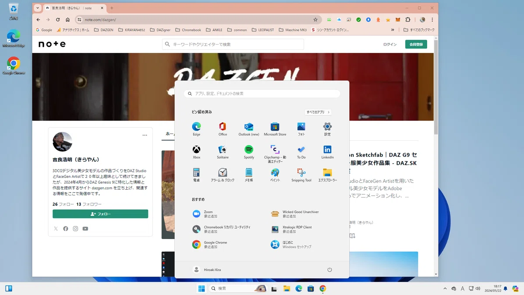Viewport: 524px width, 295px height.
Task: Open Edge from pinned apps
Action: tap(196, 128)
